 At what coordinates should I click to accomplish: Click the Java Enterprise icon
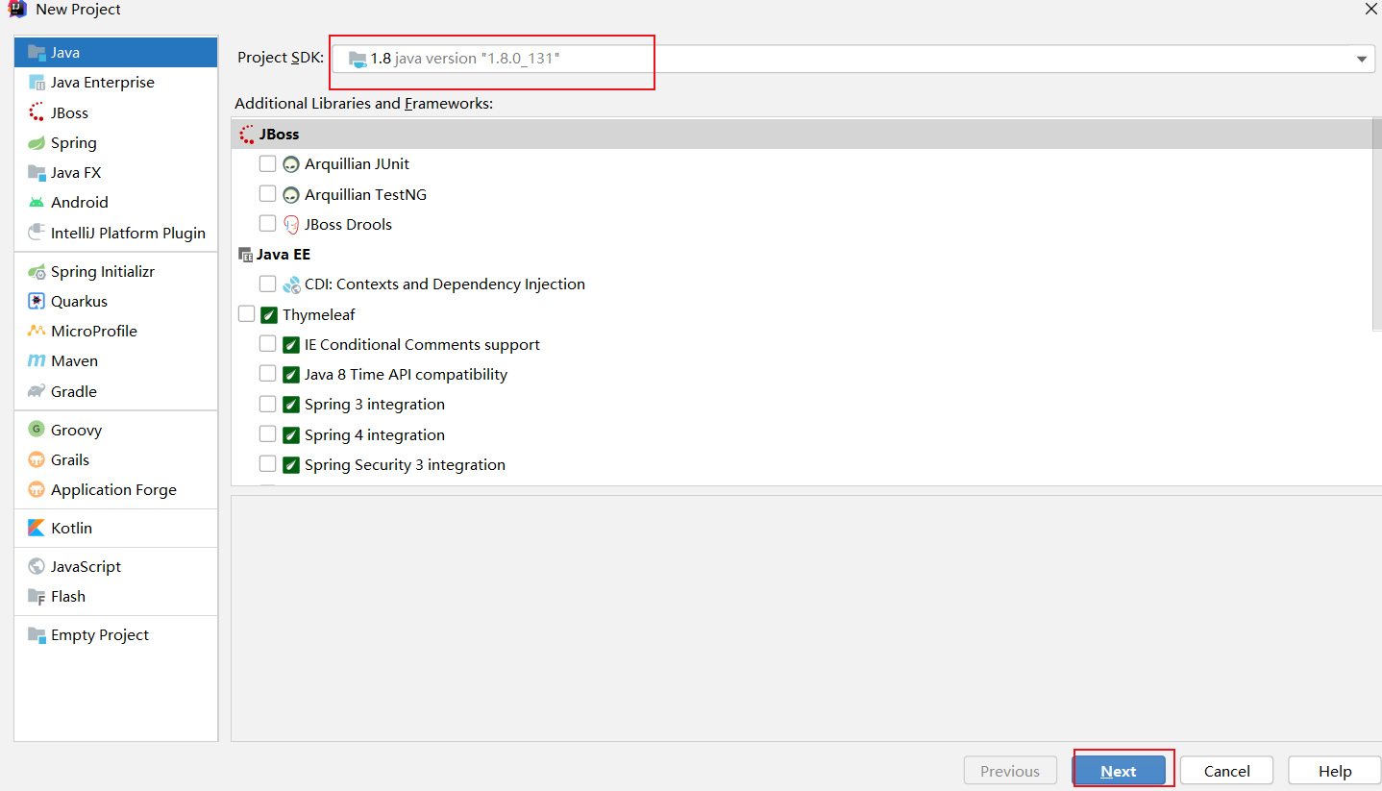click(37, 82)
